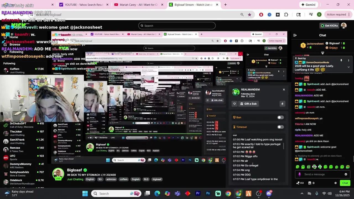Click the Action required button
Screen dimensions: 354x199
pyautogui.click(x=336, y=15)
